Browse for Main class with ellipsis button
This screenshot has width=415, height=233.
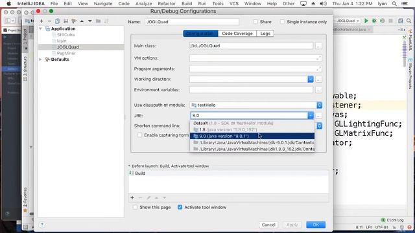(318, 46)
